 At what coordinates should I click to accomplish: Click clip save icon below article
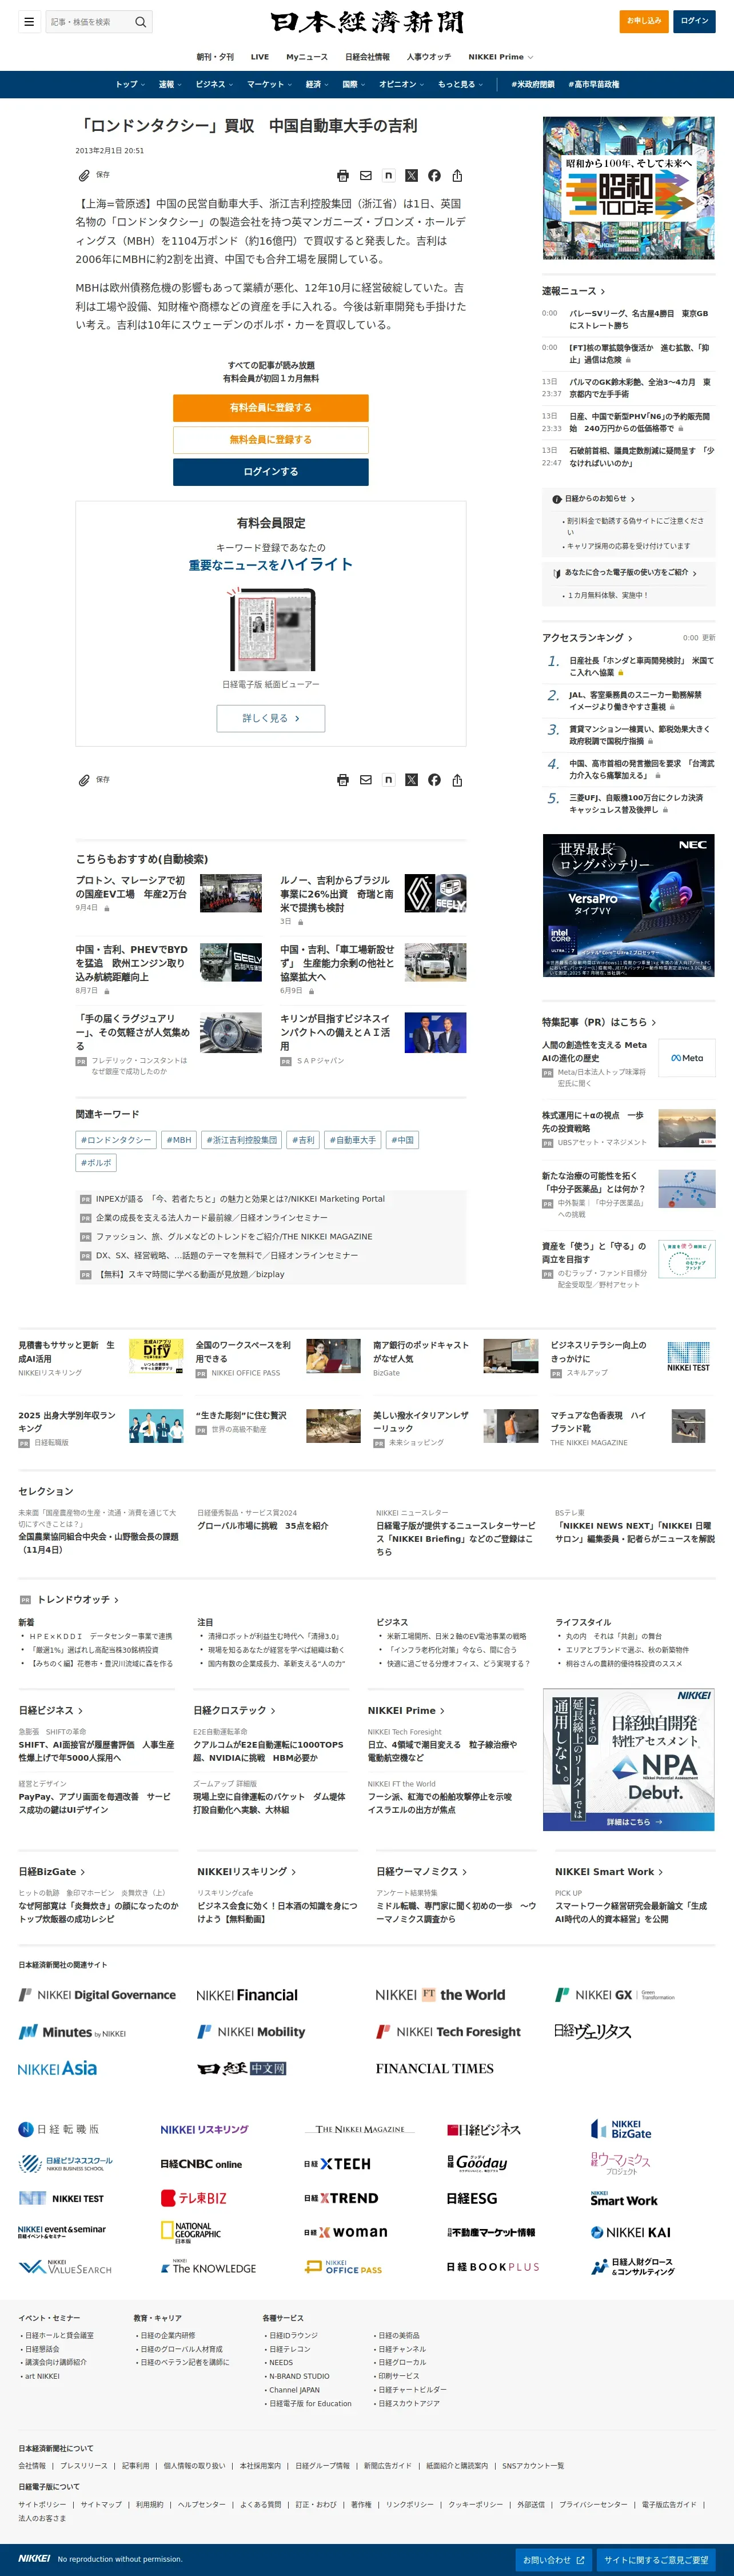point(84,780)
